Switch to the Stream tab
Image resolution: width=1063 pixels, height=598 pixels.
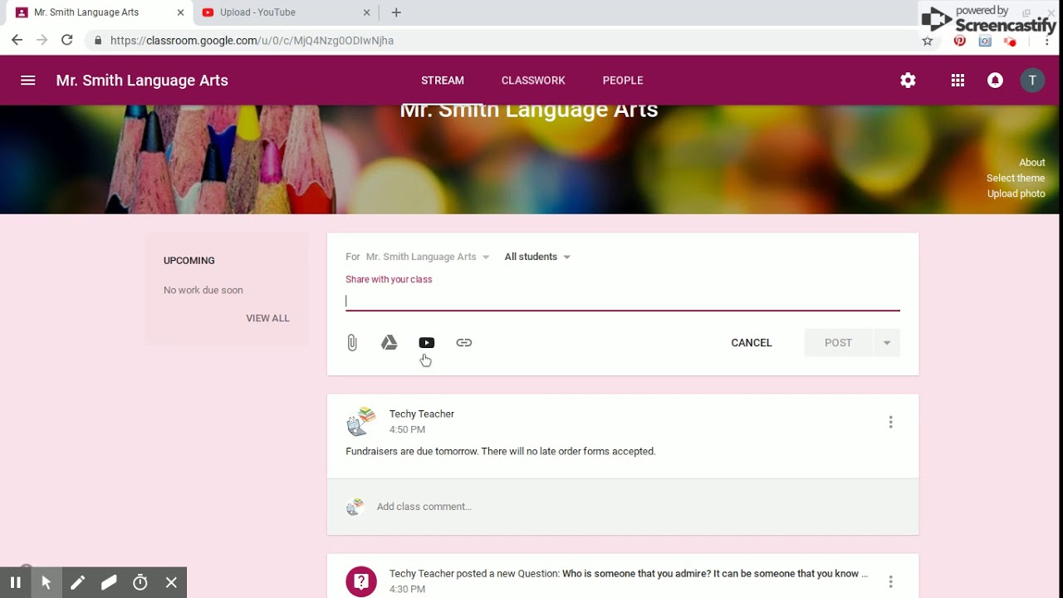coord(443,81)
